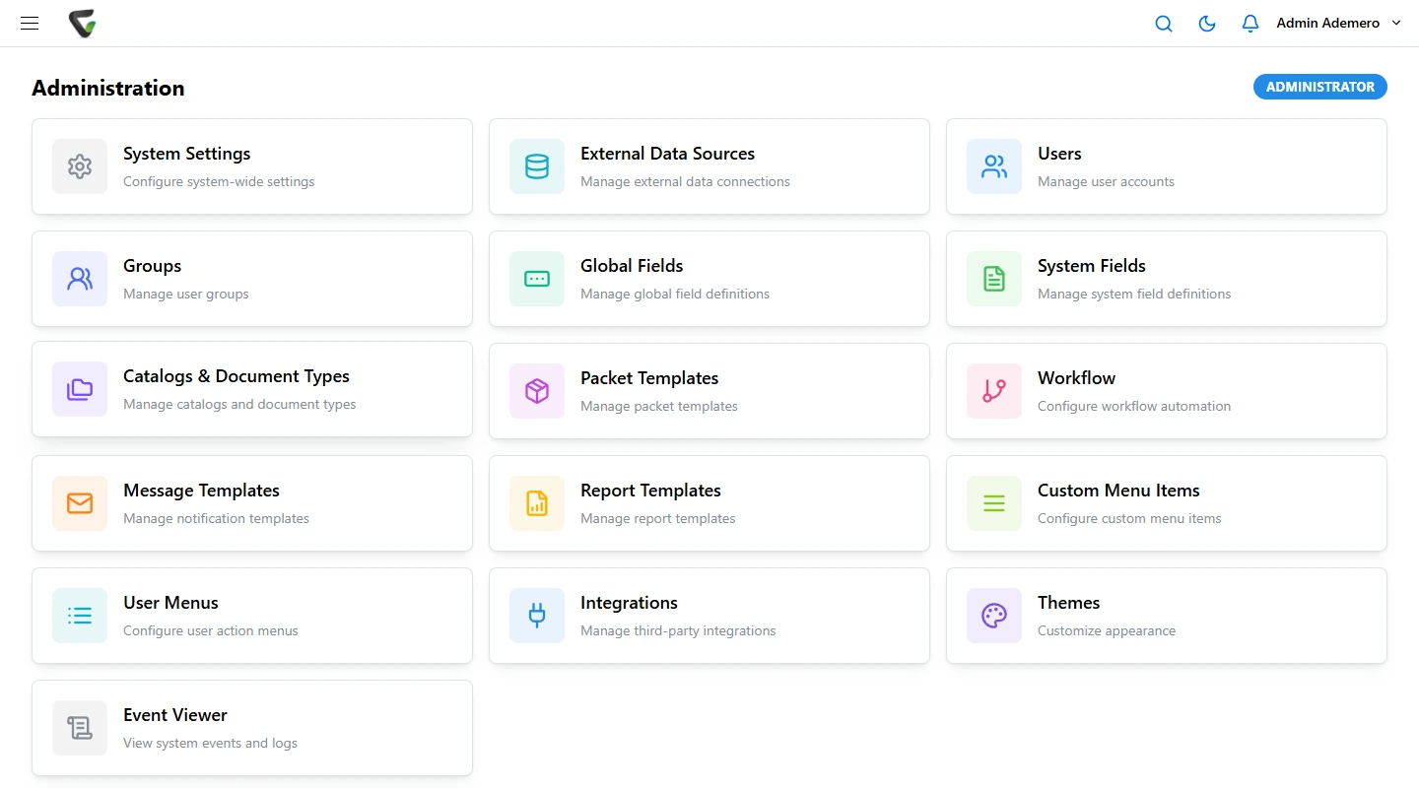
Task: Click the System Settings gear icon
Action: (80, 166)
